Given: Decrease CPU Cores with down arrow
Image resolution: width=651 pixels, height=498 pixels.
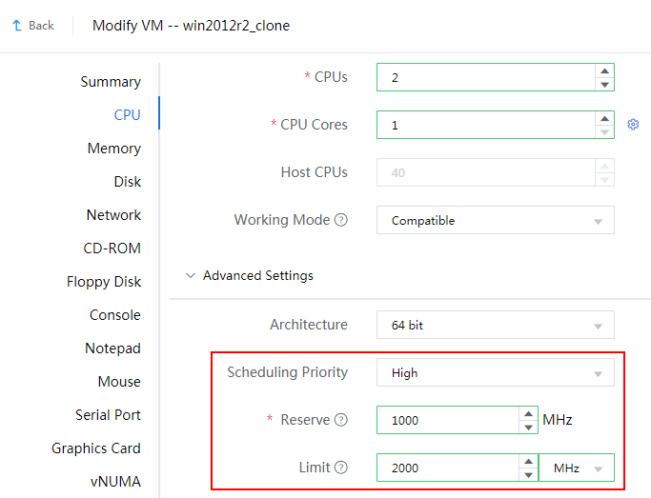Looking at the screenshot, I should 604,131.
